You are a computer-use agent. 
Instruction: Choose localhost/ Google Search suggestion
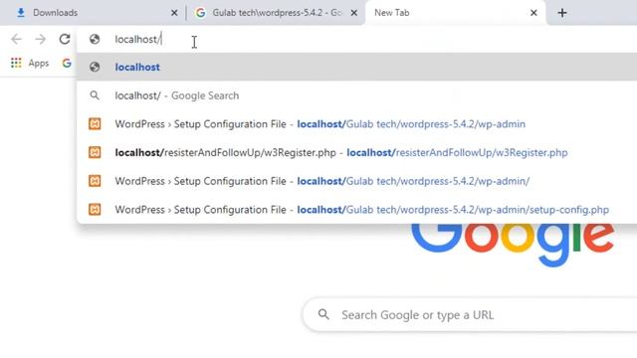click(356, 95)
